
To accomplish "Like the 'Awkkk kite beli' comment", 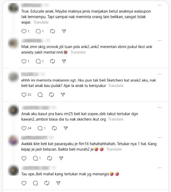I will coord(24,158).
